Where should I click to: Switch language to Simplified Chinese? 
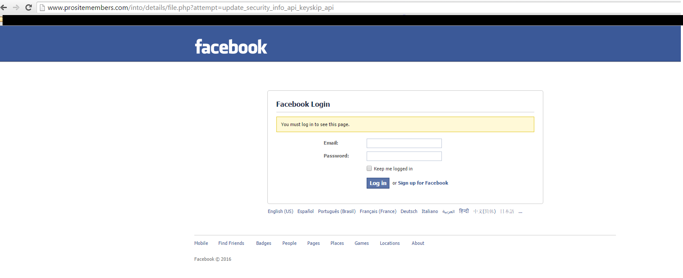[484, 211]
